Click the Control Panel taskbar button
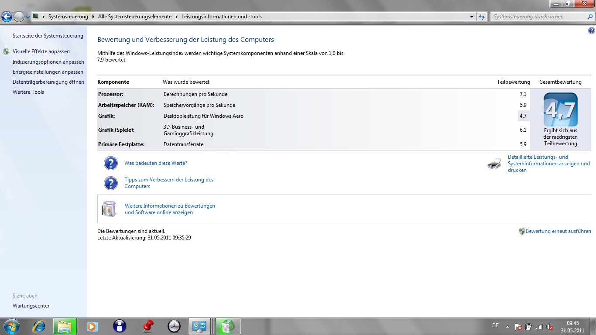This screenshot has width=596, height=335. (200, 326)
